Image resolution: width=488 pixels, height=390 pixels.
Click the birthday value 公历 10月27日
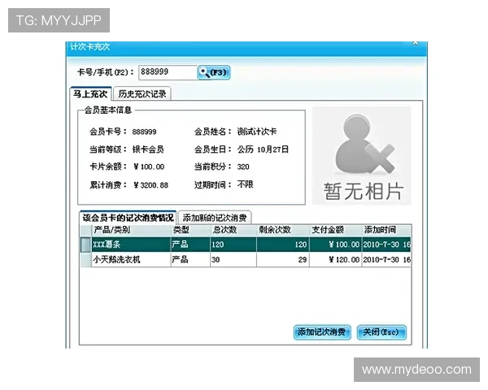coord(263,149)
